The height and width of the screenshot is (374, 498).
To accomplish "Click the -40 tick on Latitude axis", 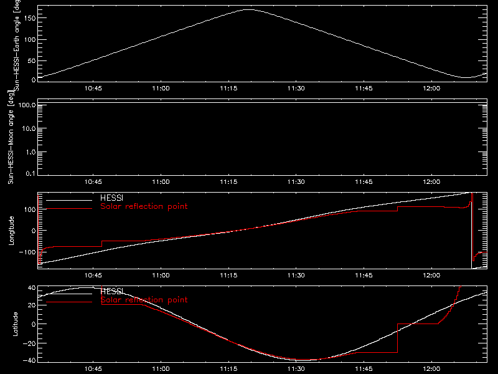I will tap(29, 361).
